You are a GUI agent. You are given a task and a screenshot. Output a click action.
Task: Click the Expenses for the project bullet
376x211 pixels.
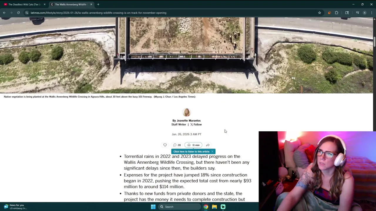tap(187, 181)
